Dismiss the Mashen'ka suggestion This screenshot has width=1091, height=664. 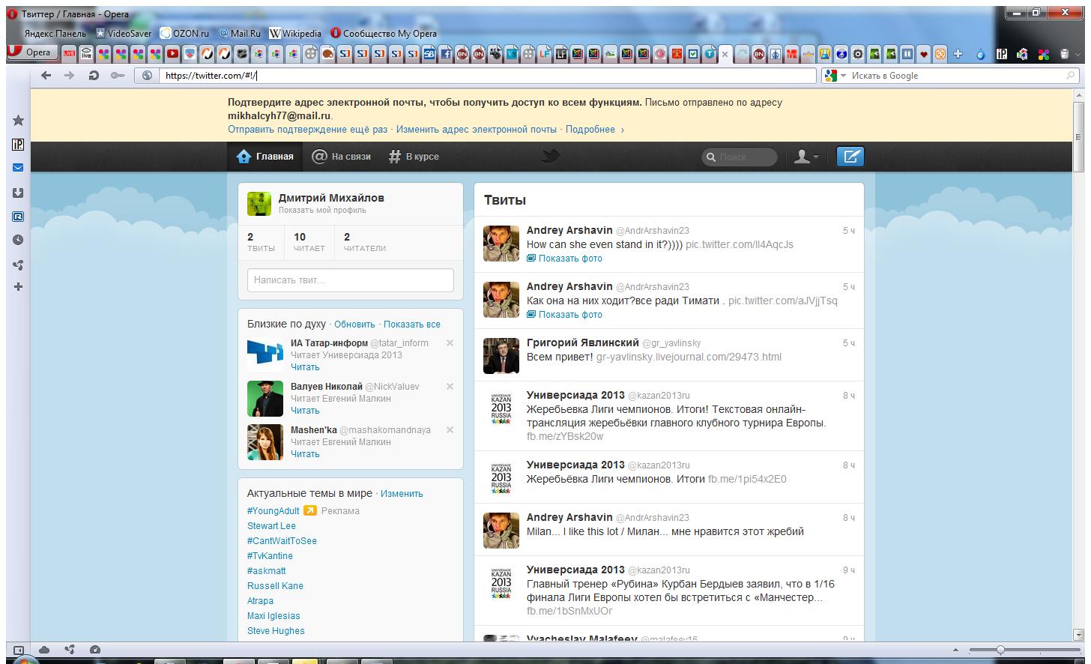450,430
